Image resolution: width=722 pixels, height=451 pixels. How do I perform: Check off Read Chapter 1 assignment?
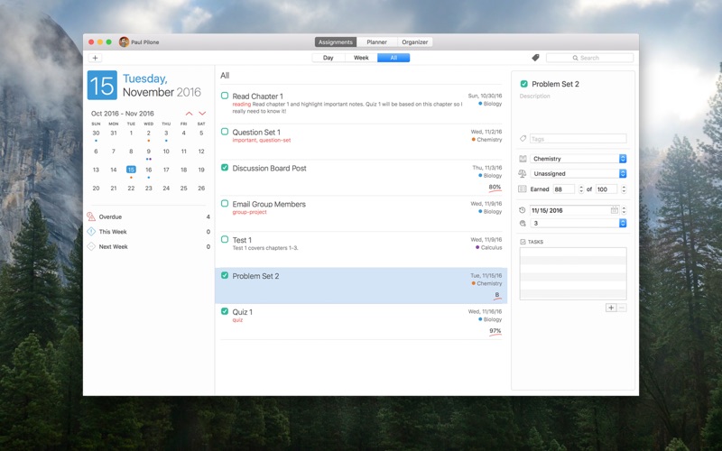coord(225,96)
